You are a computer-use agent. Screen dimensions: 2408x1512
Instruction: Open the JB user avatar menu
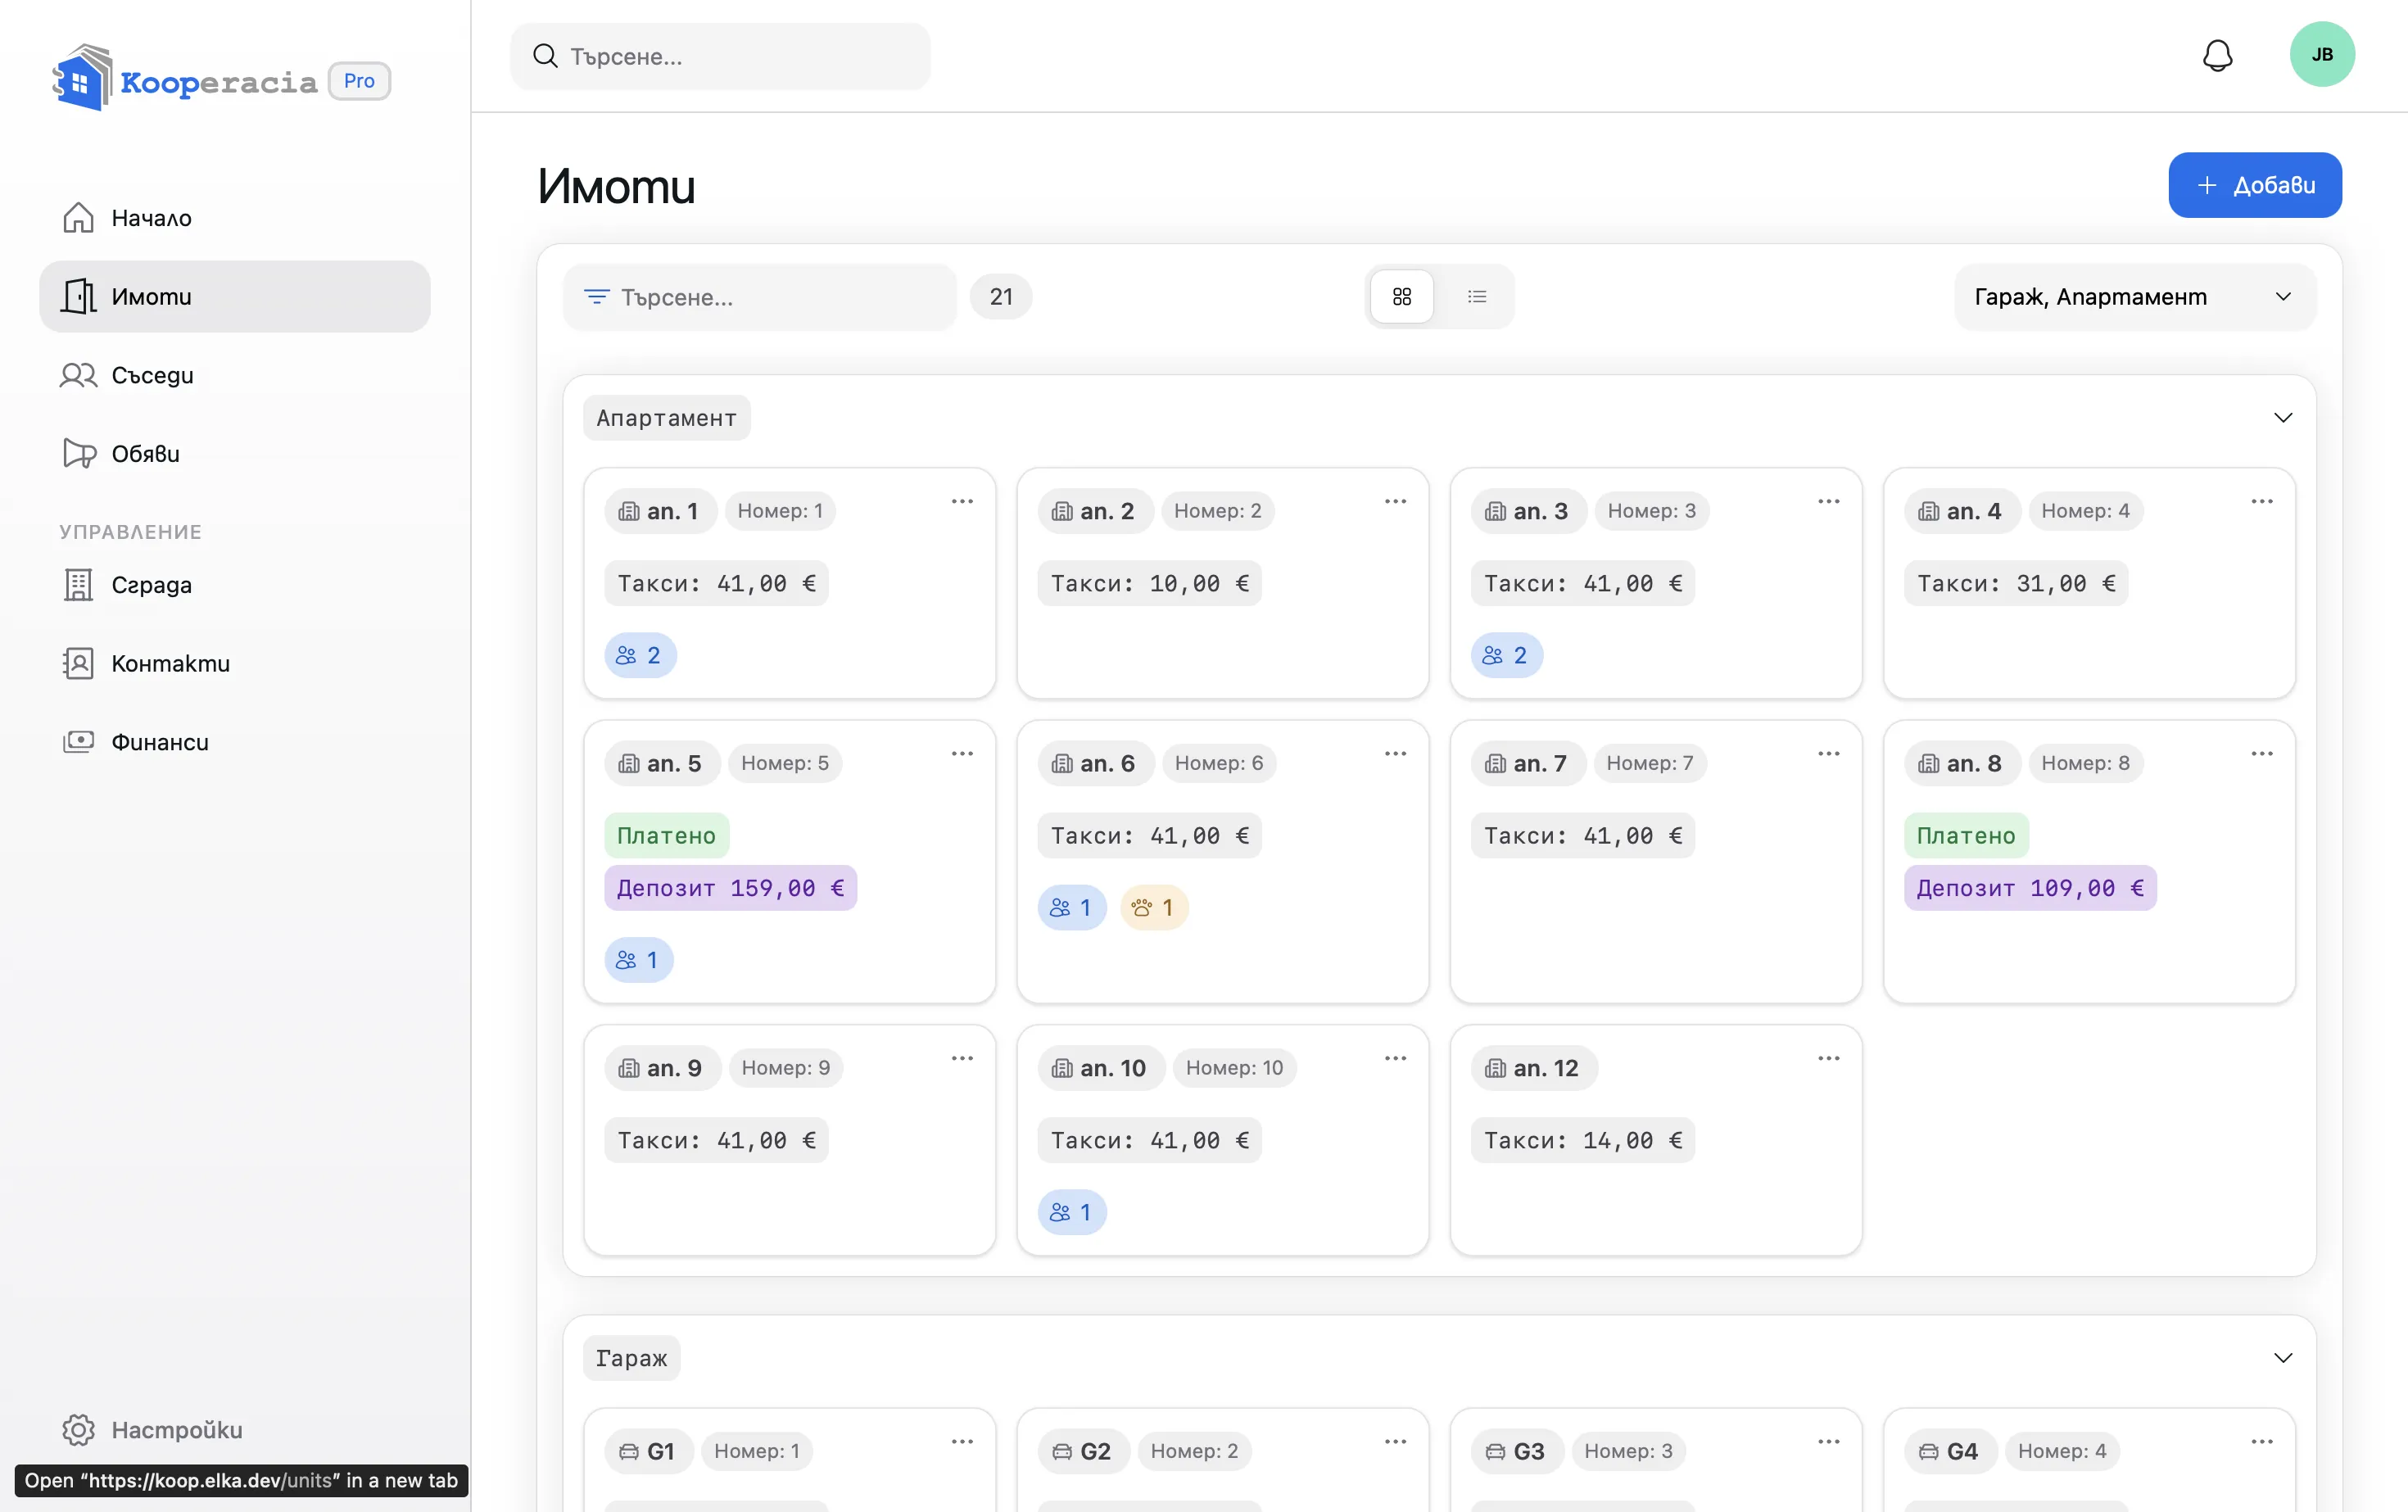[x=2321, y=55]
